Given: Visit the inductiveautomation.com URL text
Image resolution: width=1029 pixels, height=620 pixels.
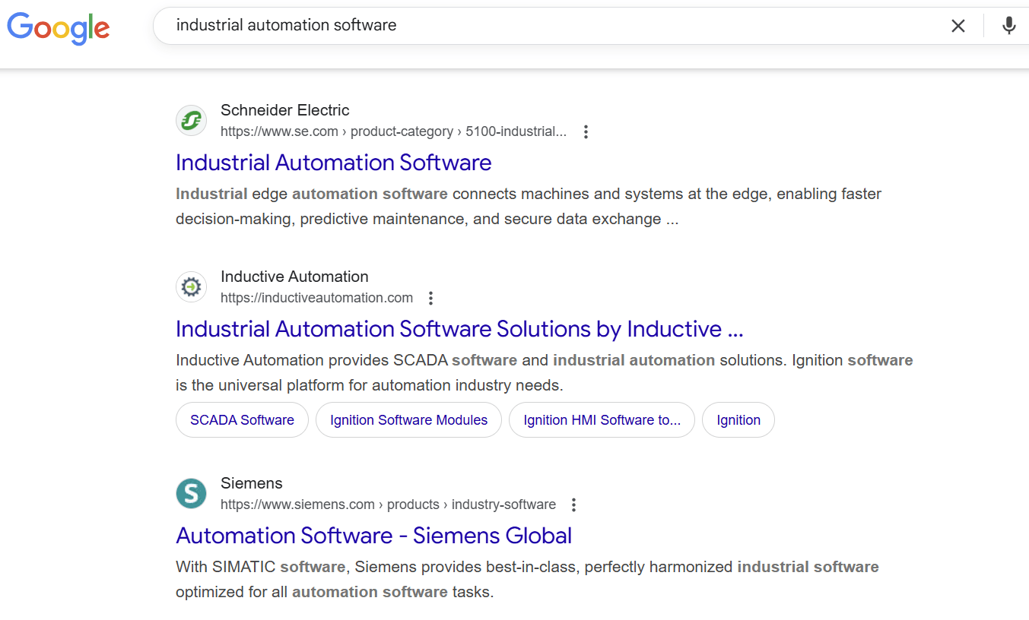Looking at the screenshot, I should [x=316, y=297].
